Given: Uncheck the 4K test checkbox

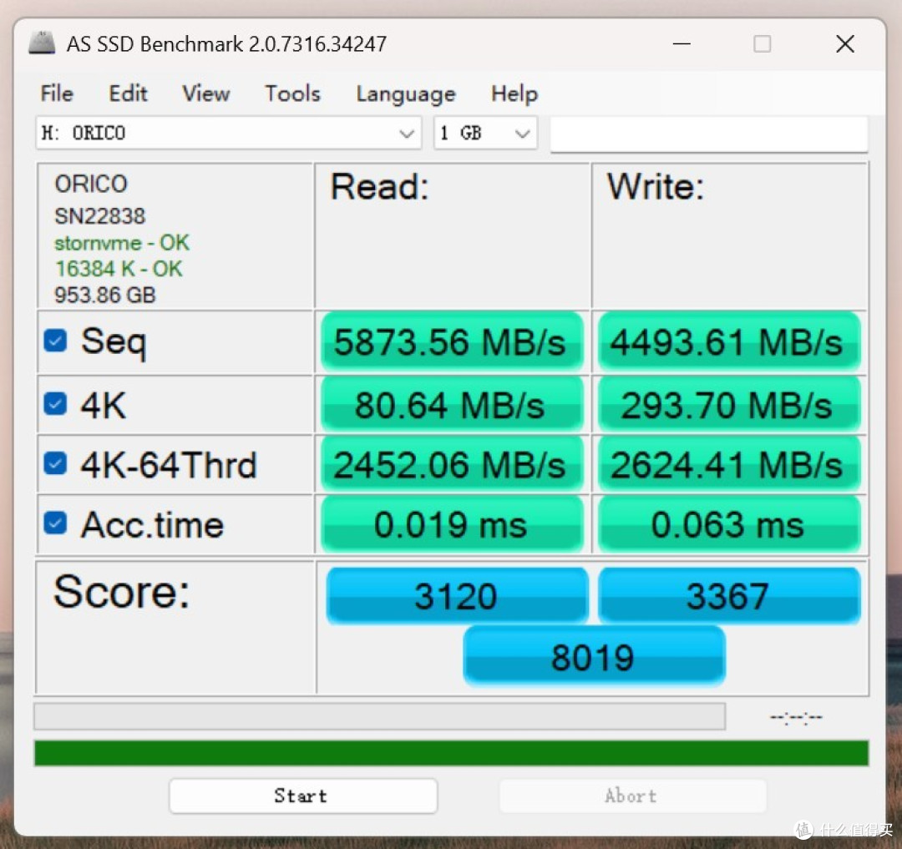Looking at the screenshot, I should [55, 403].
